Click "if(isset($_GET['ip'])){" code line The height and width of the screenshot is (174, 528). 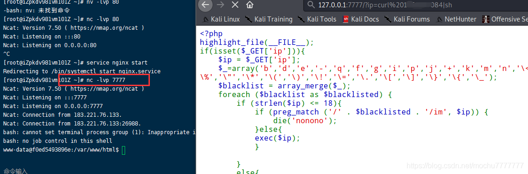point(252,51)
